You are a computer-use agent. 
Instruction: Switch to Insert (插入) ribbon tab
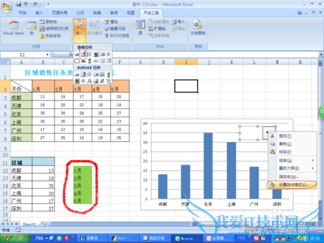39,13
